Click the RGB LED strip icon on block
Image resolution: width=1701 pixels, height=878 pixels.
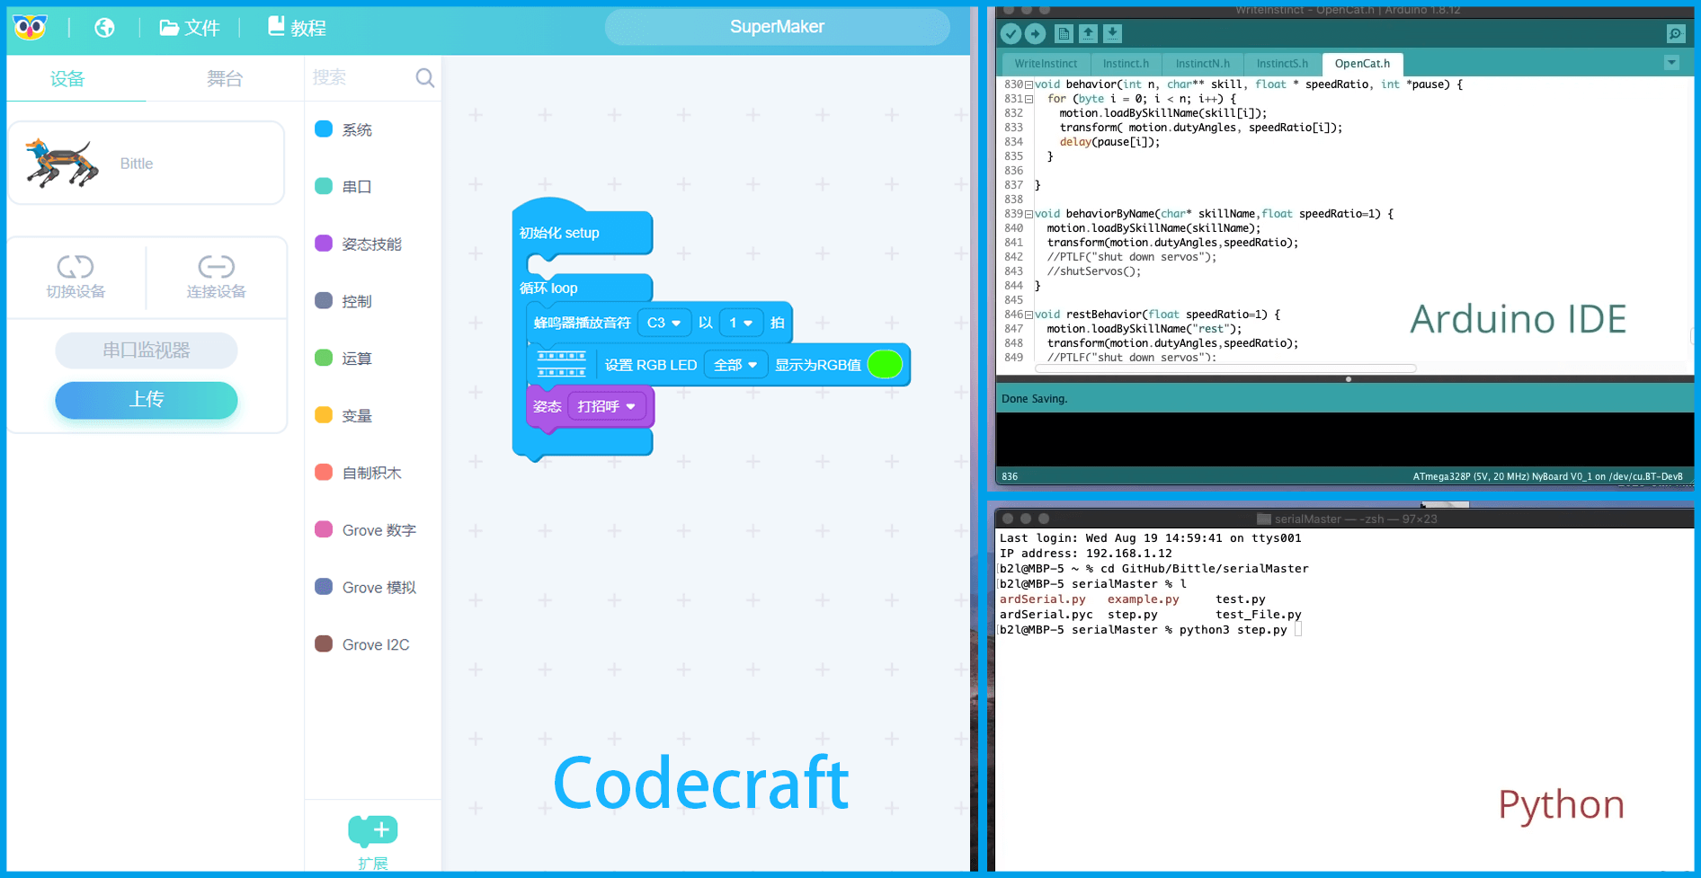point(562,364)
